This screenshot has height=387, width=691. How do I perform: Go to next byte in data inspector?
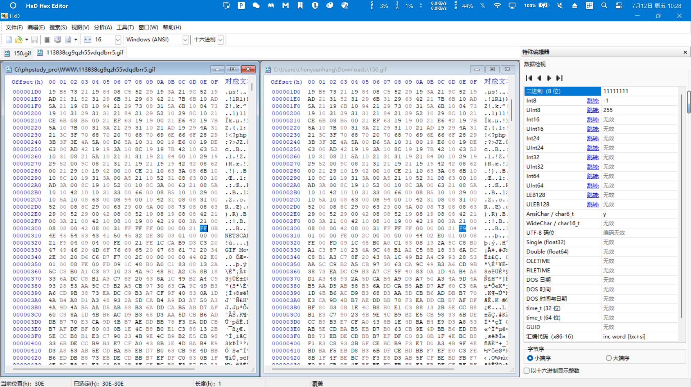(549, 78)
